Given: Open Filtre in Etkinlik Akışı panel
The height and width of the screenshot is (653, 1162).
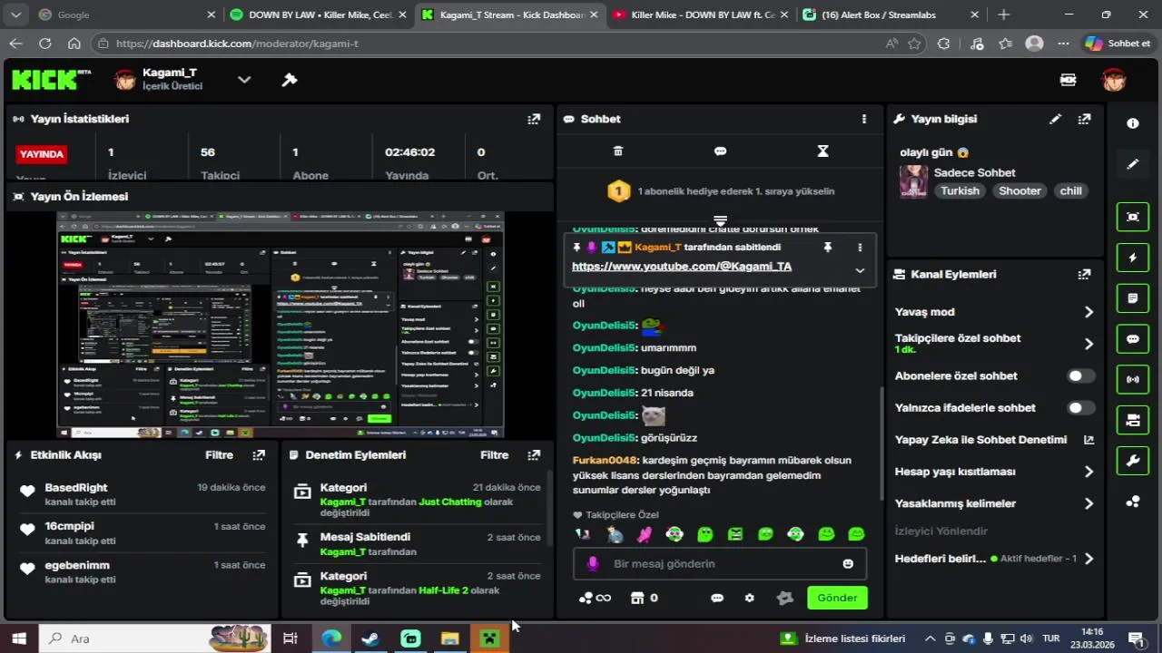Looking at the screenshot, I should (219, 455).
